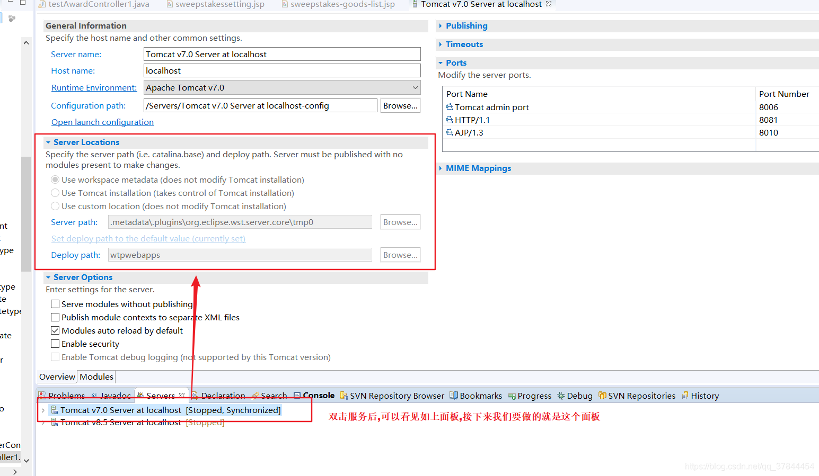Image resolution: width=819 pixels, height=476 pixels.
Task: Click the sweepstakes-goods-list.jsp file icon
Action: (285, 4)
